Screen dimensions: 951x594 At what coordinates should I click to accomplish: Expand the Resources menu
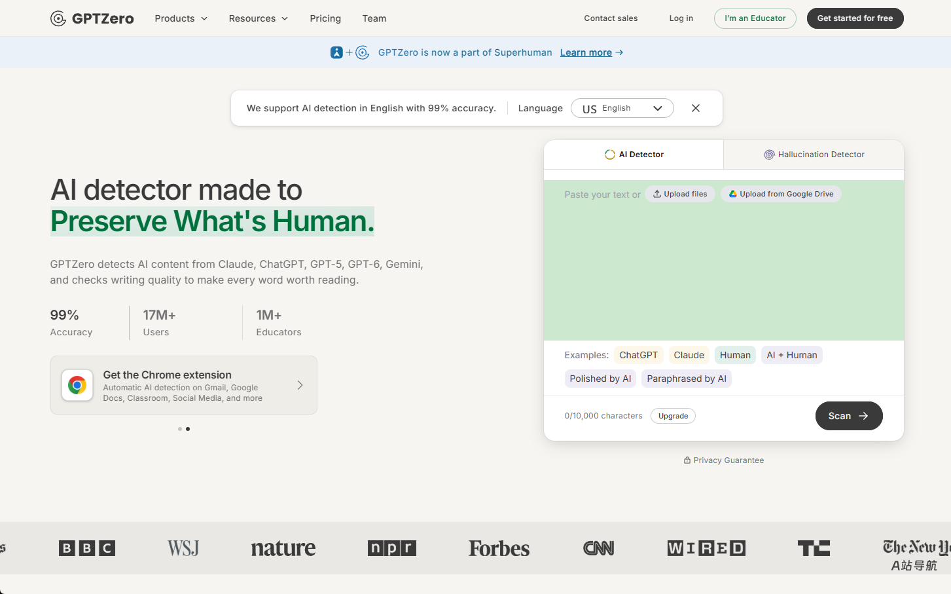[x=259, y=18]
